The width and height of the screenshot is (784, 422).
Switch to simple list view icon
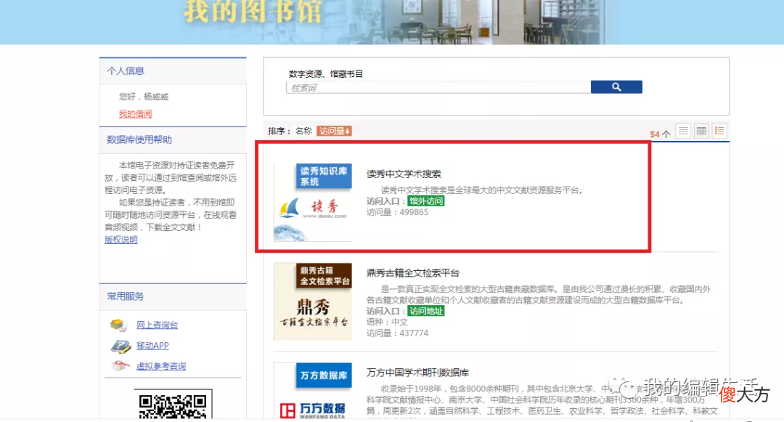(x=683, y=131)
